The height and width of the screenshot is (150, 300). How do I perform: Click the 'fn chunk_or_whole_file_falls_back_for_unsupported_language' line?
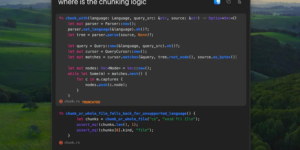(127, 113)
